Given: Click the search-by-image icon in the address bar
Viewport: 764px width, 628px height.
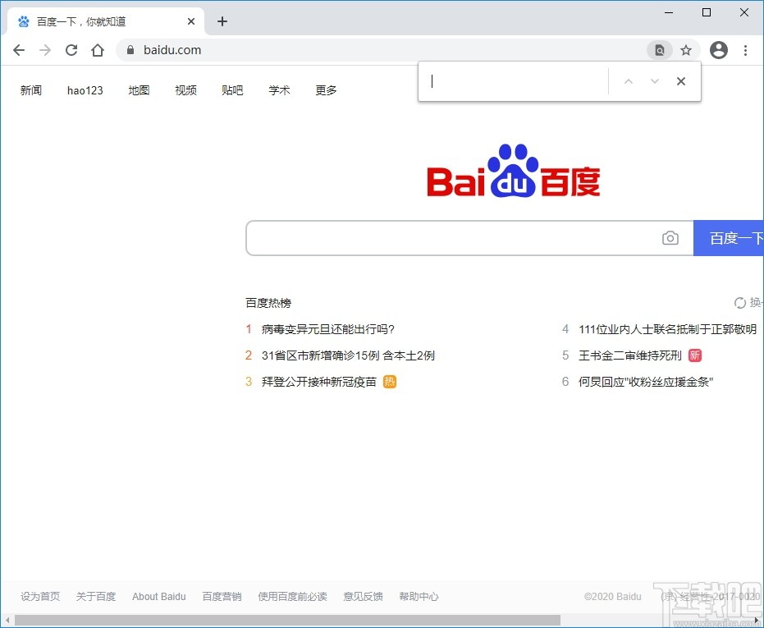Looking at the screenshot, I should click(660, 50).
